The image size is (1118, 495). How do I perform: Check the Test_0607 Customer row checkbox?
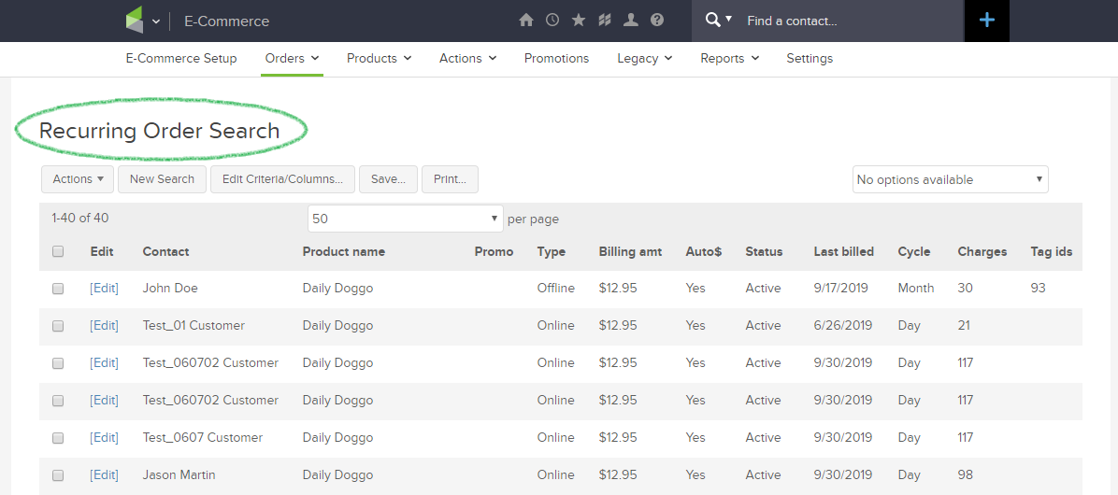point(59,437)
